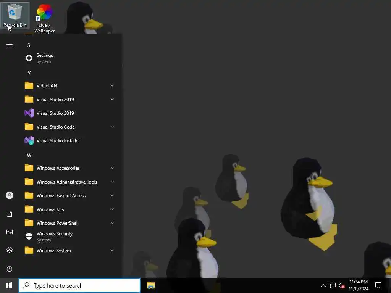391x293 pixels.
Task: Expand Windows PowerShell chevron
Action: 112,223
